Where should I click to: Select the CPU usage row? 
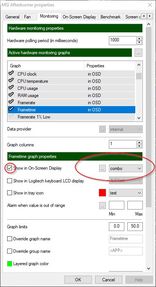(72, 88)
